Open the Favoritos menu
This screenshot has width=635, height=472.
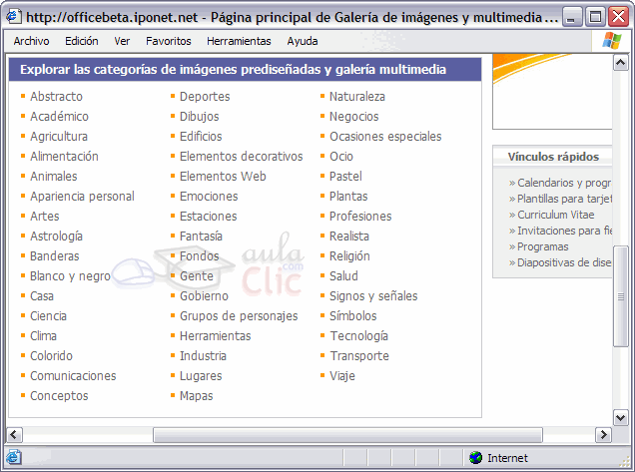(168, 41)
